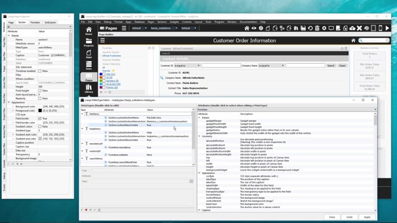Click the delete trash icon in the MetaType Editor bottom bar
This screenshot has height=223, width=397.
pos(99,210)
